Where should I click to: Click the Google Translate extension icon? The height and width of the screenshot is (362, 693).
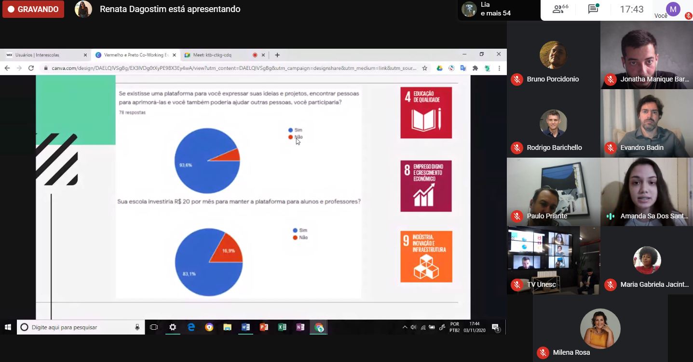coord(463,68)
